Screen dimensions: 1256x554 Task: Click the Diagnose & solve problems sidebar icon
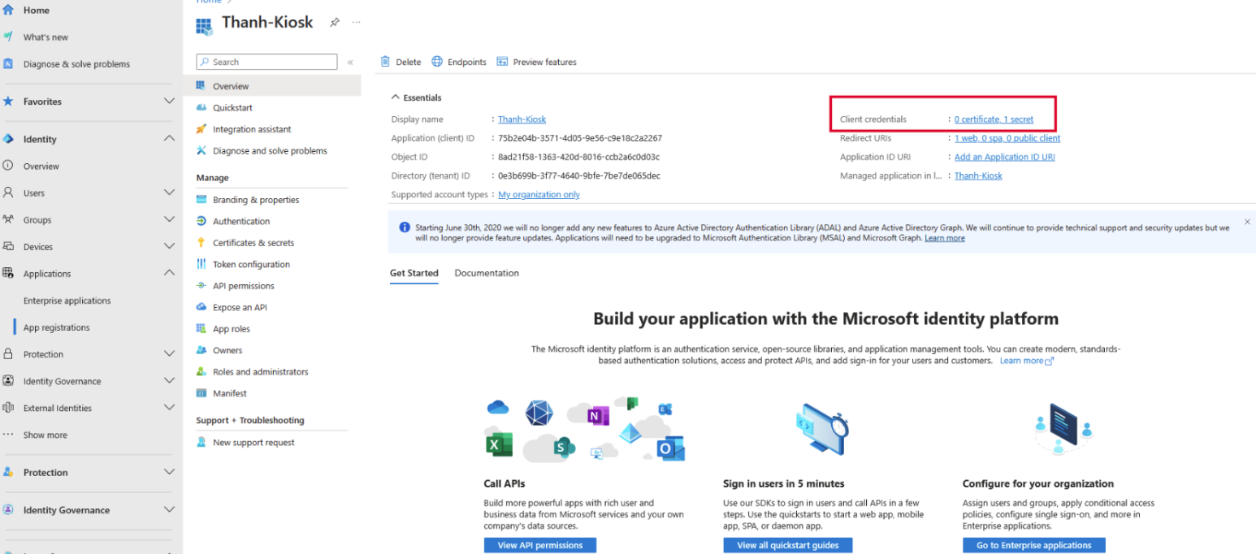8,63
